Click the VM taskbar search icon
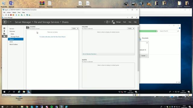This screenshot has height=108, width=193. pyautogui.click(x=9, y=92)
